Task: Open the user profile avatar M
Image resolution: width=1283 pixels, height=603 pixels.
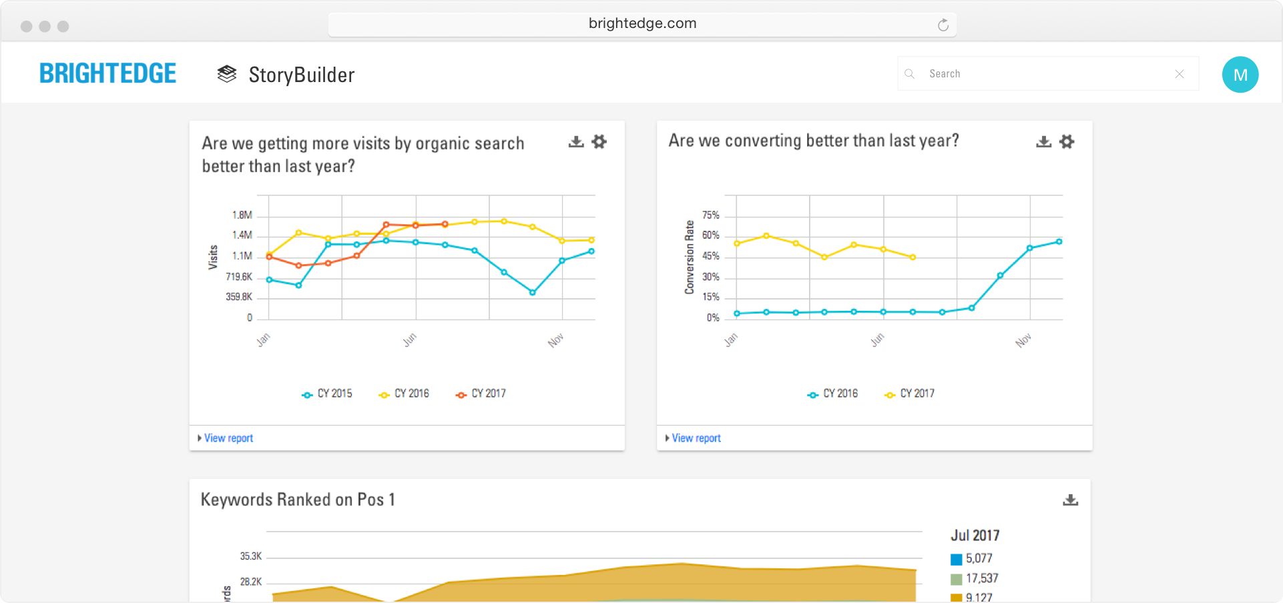Action: coord(1240,75)
